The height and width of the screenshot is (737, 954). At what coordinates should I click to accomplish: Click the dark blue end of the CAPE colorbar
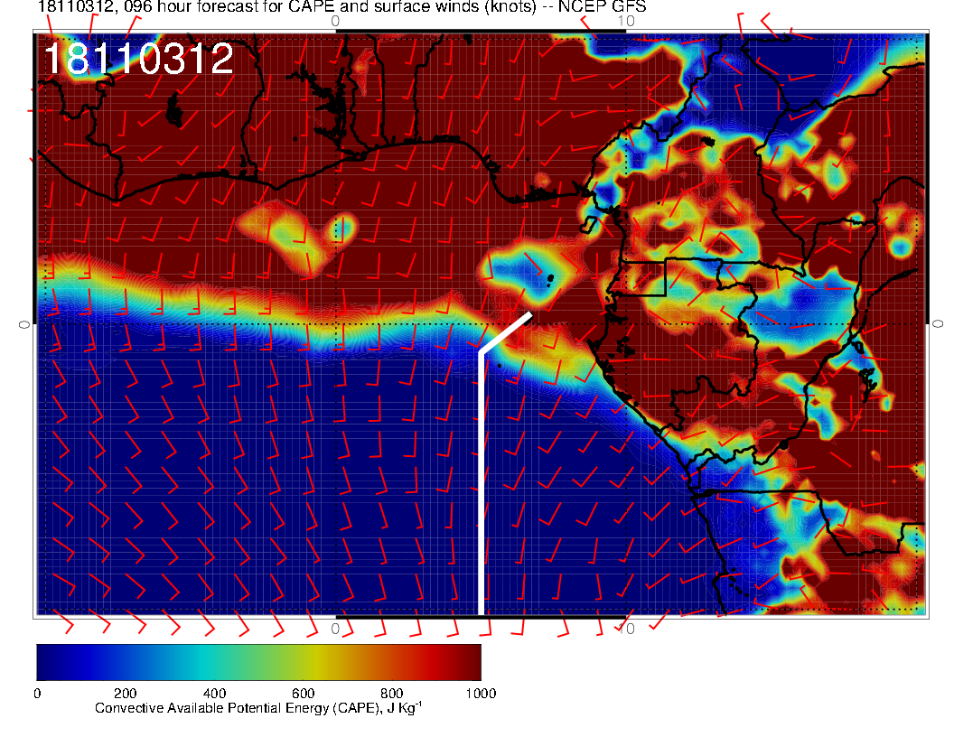tap(45, 661)
